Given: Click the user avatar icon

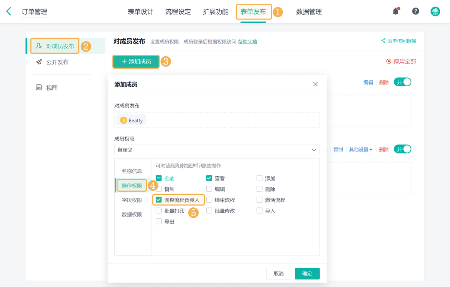Looking at the screenshot, I should pyautogui.click(x=435, y=11).
